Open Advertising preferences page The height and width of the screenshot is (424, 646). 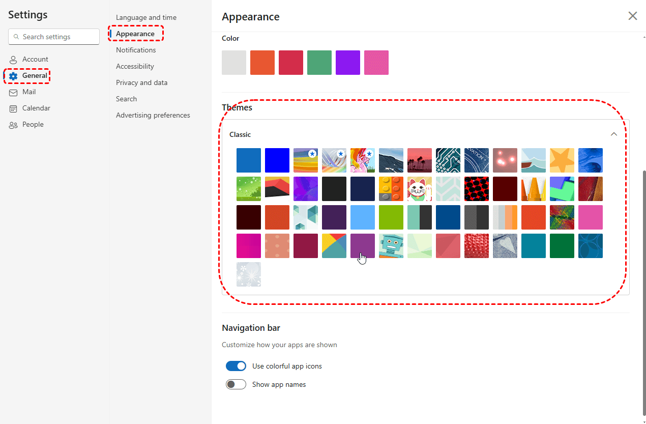point(153,116)
